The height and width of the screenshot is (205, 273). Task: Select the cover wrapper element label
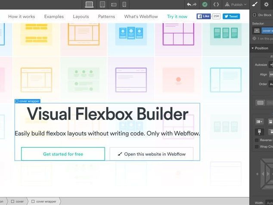tap(28, 101)
